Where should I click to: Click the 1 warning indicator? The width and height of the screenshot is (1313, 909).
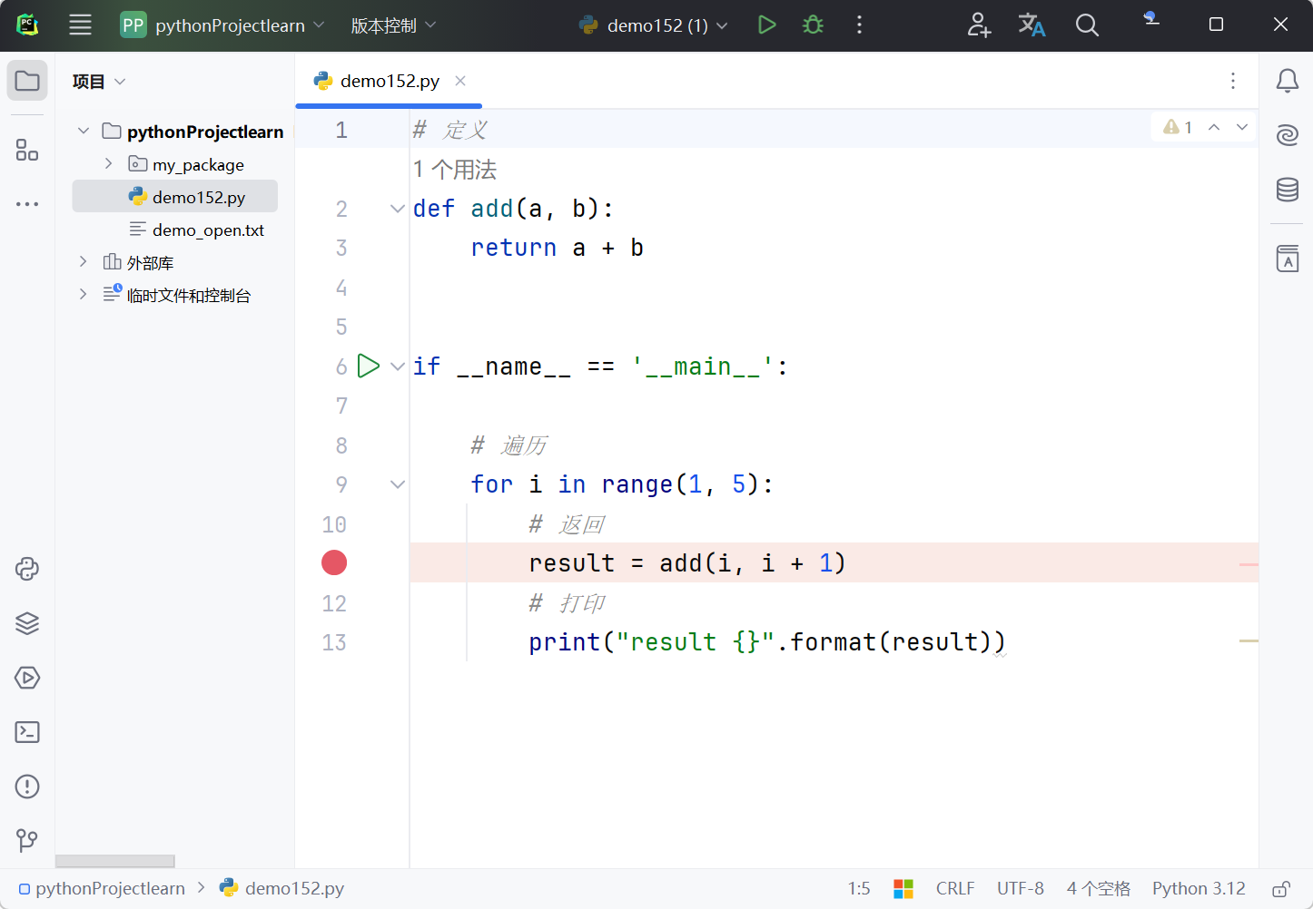point(1178,127)
